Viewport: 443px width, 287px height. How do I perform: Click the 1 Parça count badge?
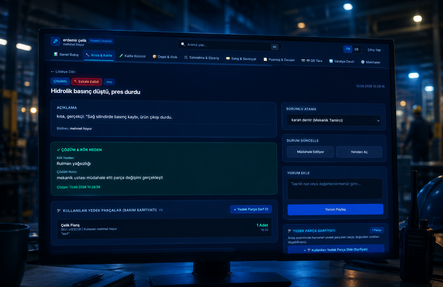pyautogui.click(x=377, y=230)
